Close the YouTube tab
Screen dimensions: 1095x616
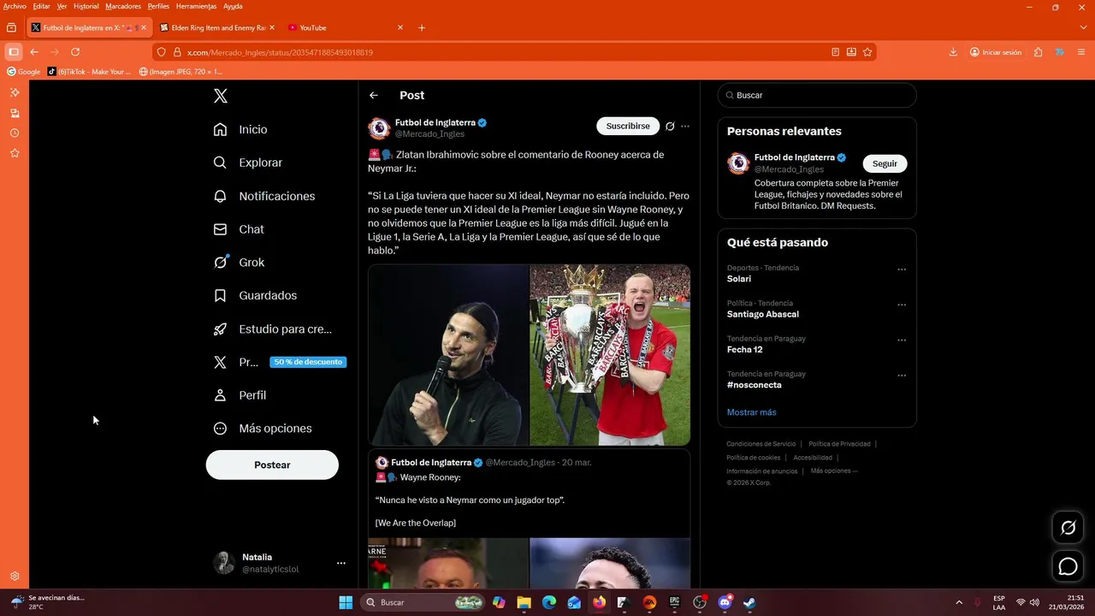[400, 27]
